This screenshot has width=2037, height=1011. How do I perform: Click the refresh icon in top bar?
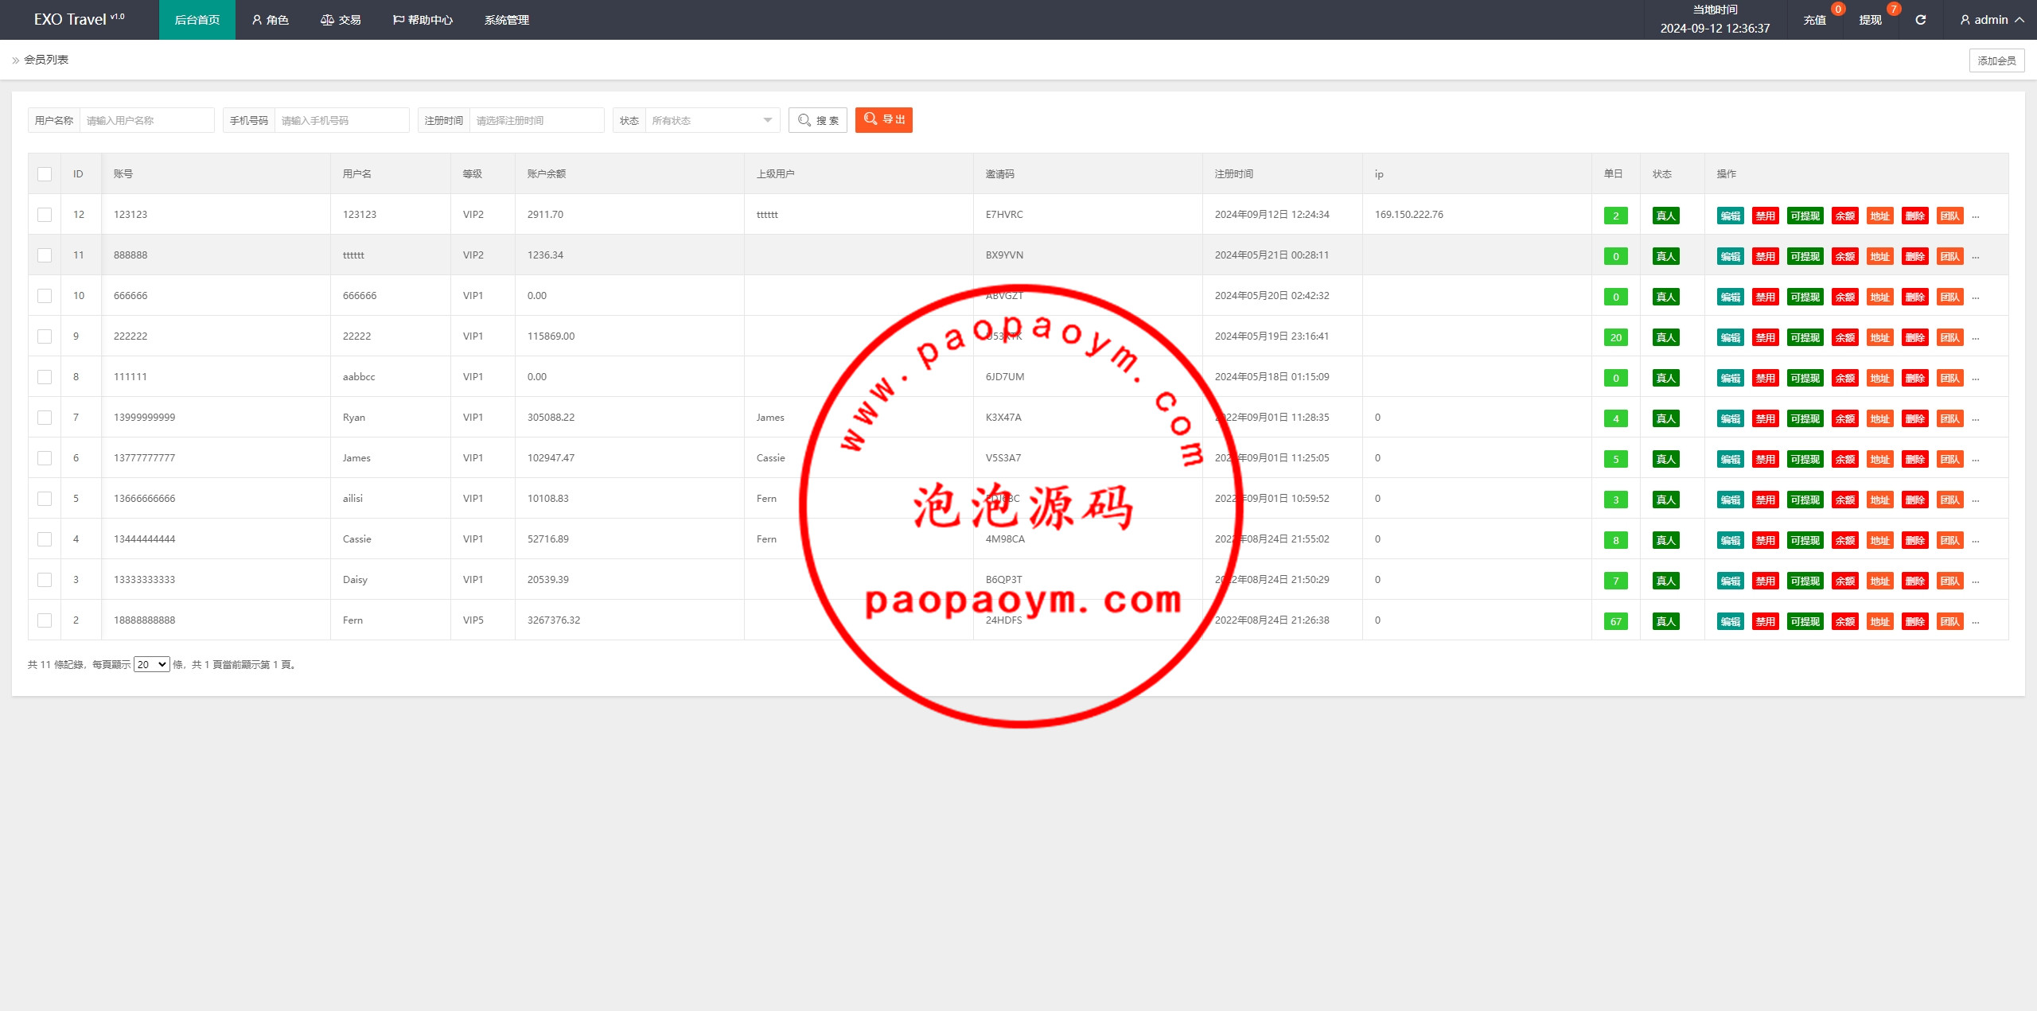coord(1920,20)
